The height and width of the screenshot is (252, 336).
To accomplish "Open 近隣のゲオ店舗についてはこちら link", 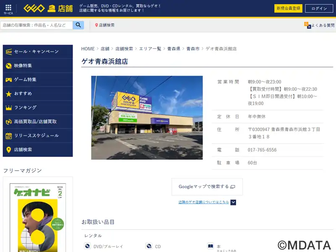I will 204,202.
